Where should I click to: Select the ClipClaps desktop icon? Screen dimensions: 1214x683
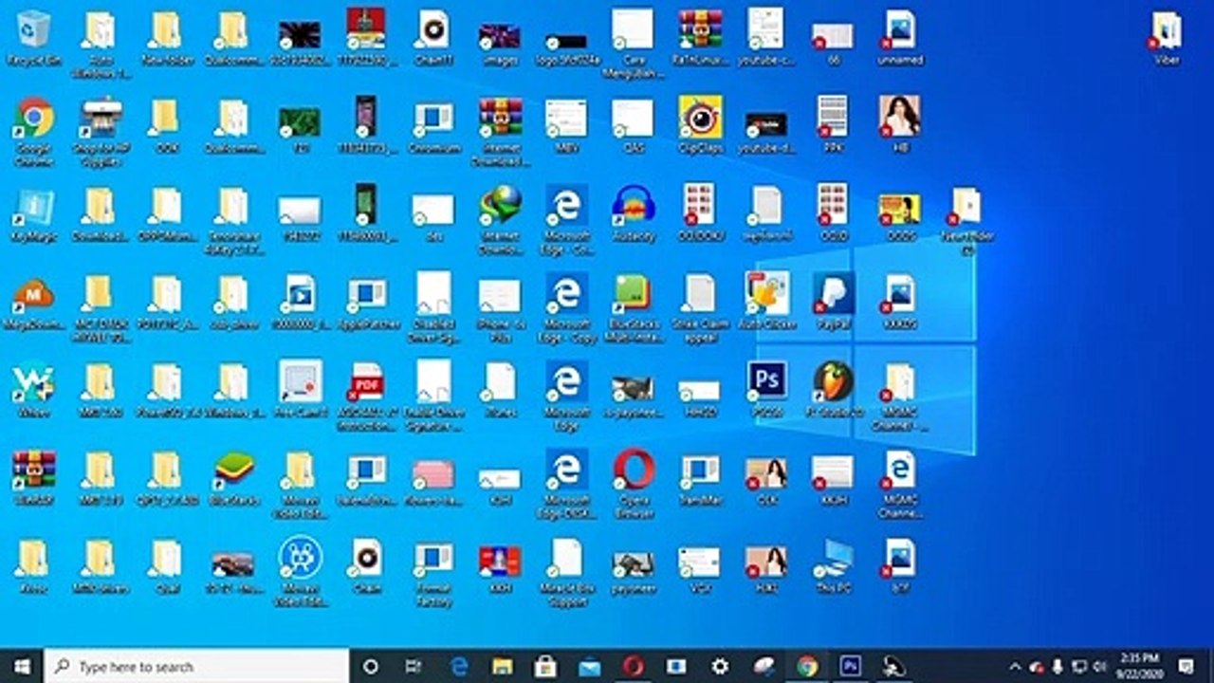pos(700,124)
